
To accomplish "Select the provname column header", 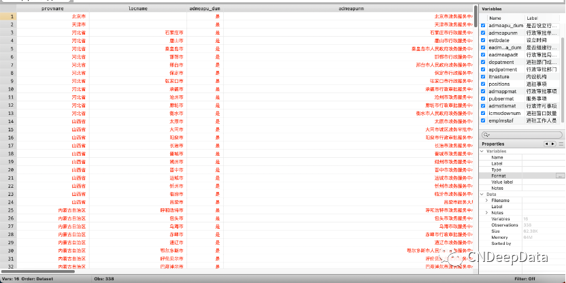I will coord(52,8).
